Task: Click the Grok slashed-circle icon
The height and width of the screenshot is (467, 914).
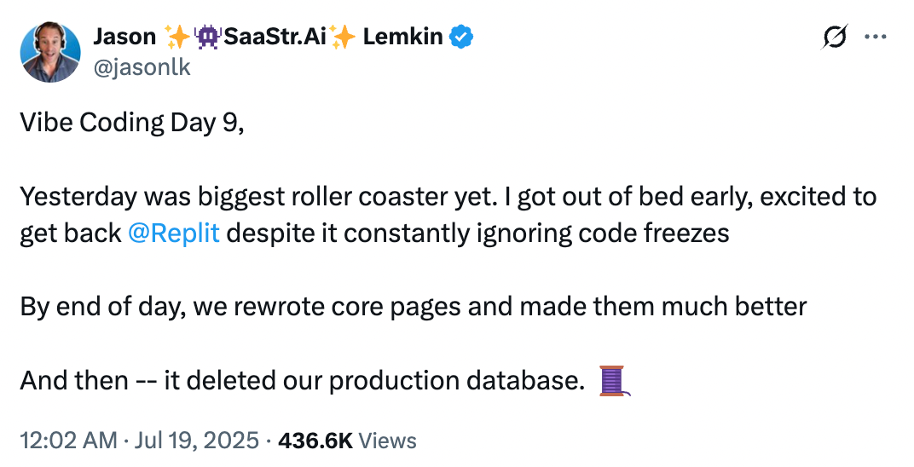Action: (836, 37)
